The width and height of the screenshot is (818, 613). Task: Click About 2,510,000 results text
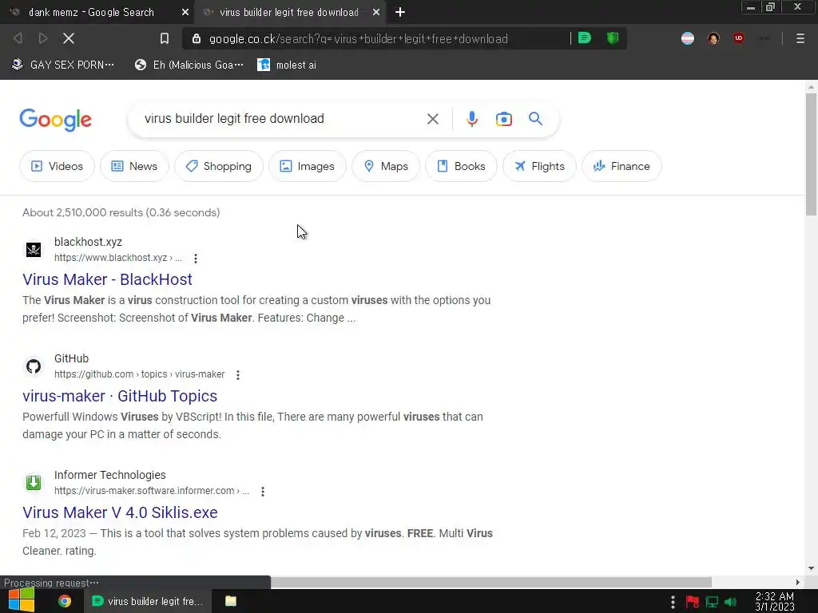click(x=121, y=212)
